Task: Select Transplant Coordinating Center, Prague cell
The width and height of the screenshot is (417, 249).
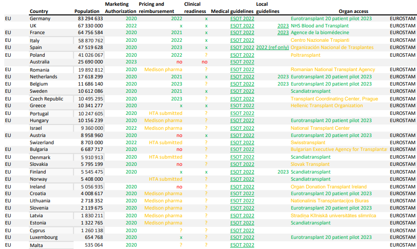Action: coord(334,99)
